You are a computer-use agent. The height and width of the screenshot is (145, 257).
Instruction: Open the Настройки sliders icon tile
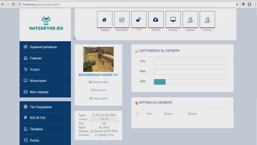[122, 20]
